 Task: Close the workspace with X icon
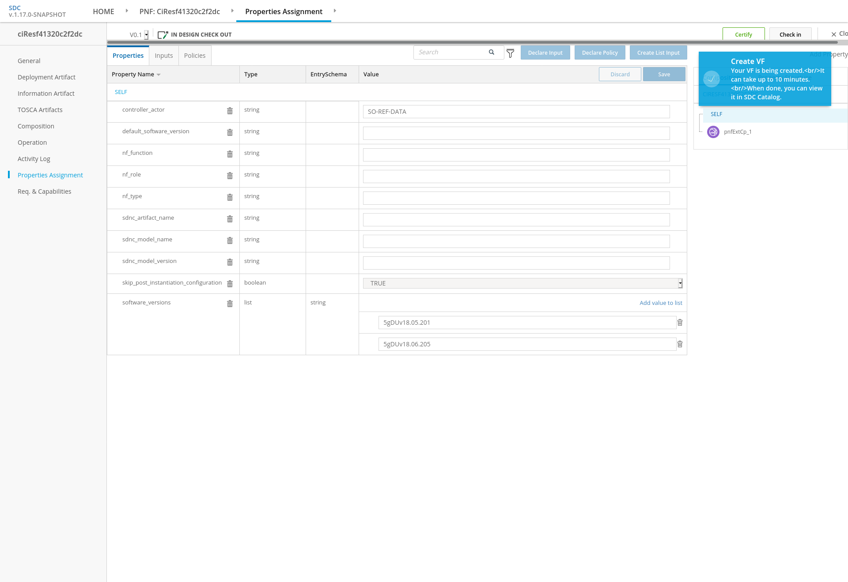pos(834,34)
